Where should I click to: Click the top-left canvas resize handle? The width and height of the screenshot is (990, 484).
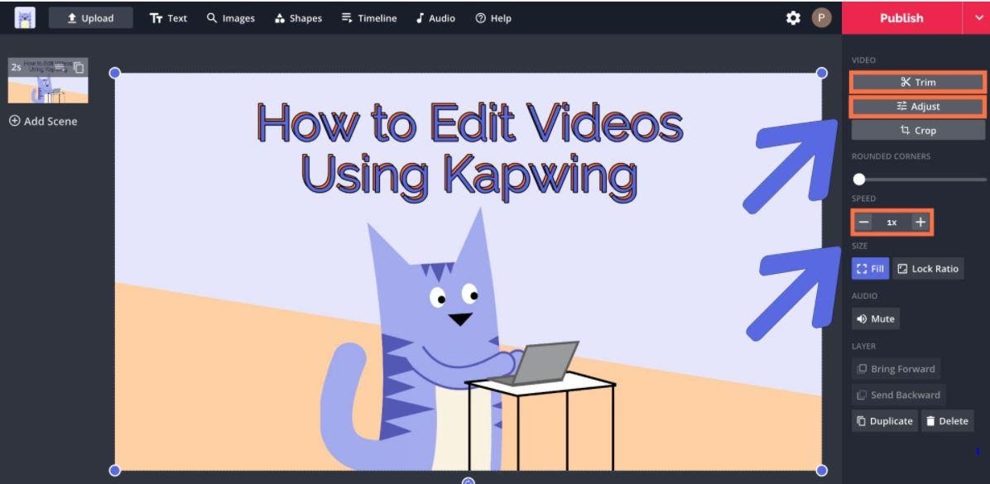coord(115,73)
